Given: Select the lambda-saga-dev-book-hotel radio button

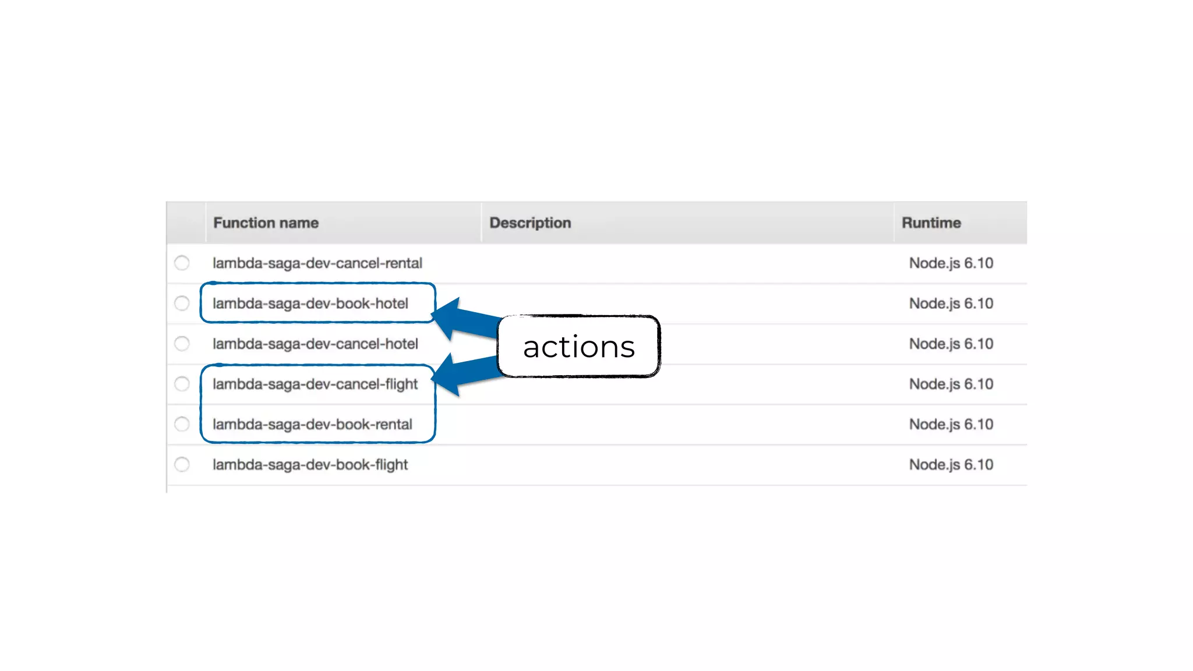Looking at the screenshot, I should [182, 303].
